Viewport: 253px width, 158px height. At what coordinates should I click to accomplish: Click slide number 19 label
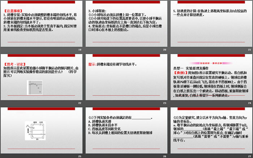80,50
